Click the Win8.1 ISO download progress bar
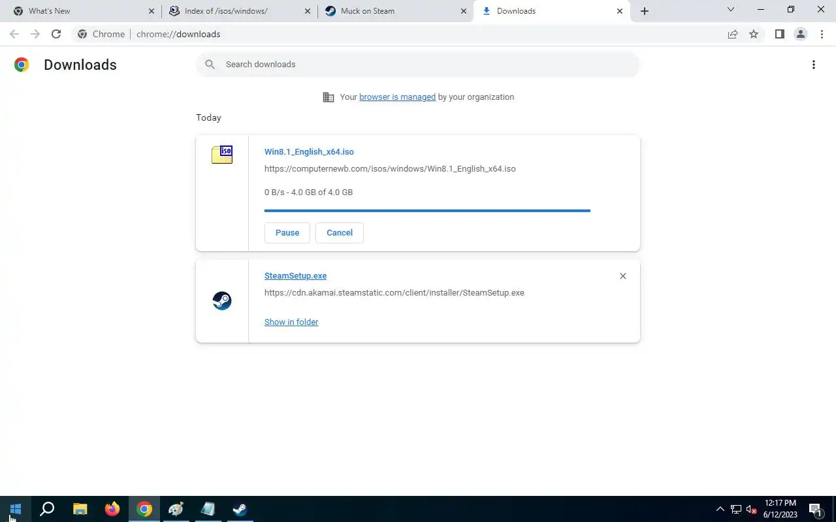 (427, 211)
